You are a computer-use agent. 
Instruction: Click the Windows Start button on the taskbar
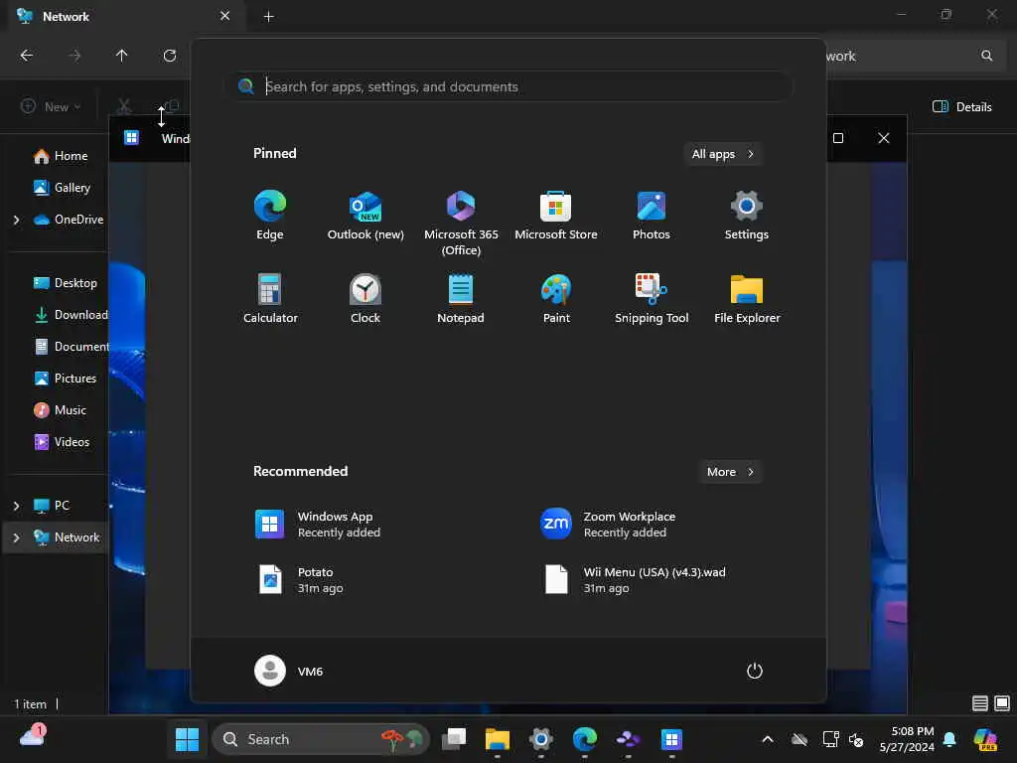[187, 739]
